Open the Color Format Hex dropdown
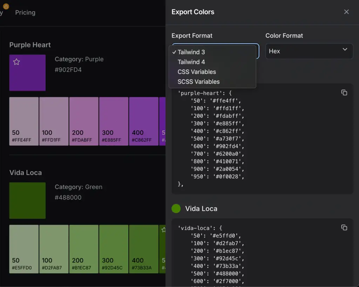The height and width of the screenshot is (287, 359). 309,51
